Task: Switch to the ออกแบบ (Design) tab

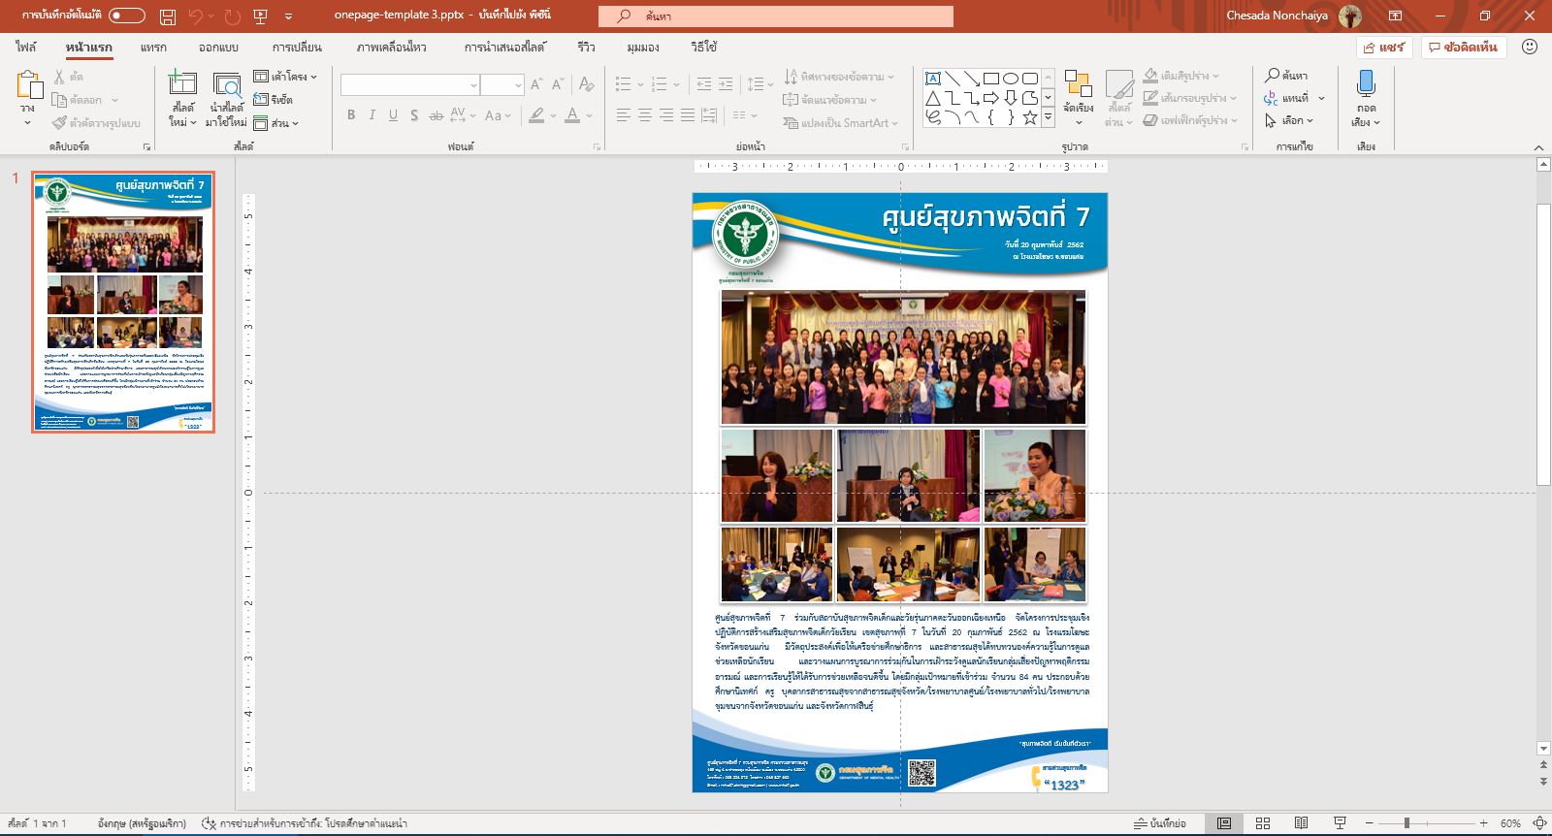Action: pyautogui.click(x=218, y=47)
